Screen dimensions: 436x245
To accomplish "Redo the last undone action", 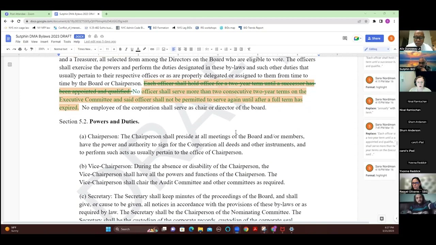I will (x=14, y=49).
